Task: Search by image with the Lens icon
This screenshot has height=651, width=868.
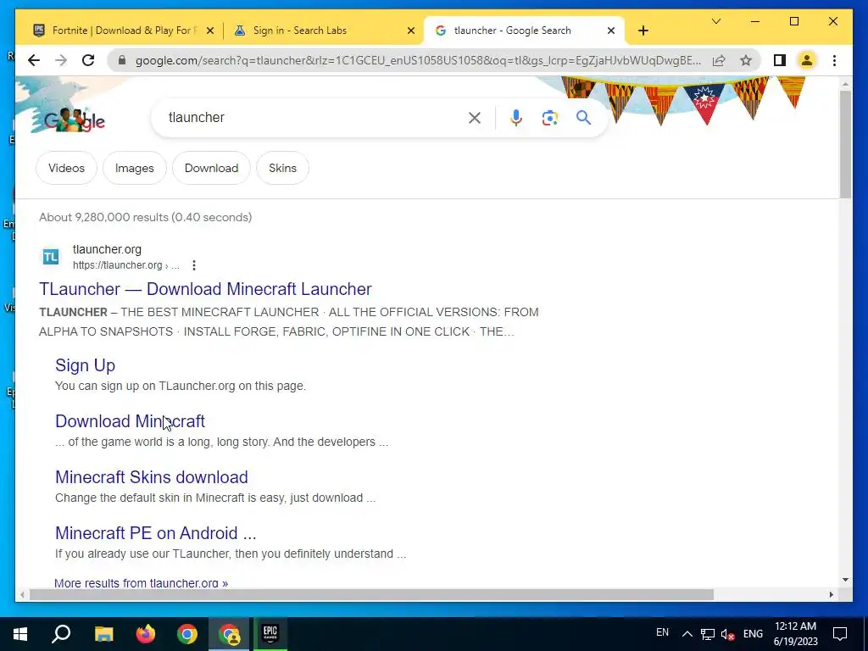Action: coord(549,118)
